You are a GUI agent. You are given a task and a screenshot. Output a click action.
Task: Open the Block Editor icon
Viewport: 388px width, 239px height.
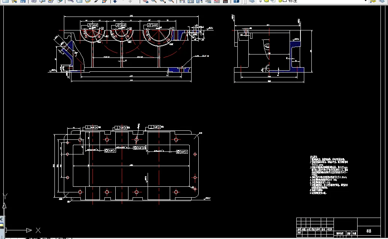(x=105, y=1)
